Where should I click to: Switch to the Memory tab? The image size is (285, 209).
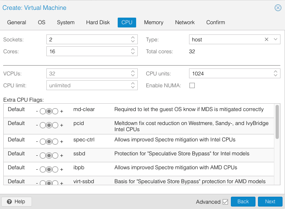pos(154,23)
